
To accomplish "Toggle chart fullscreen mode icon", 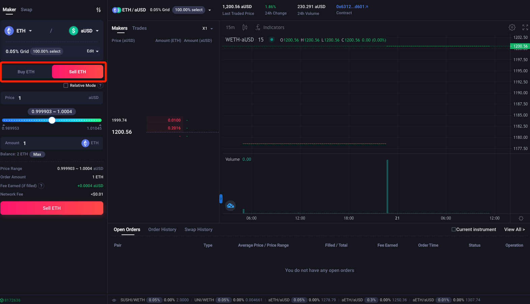I will [x=525, y=27].
